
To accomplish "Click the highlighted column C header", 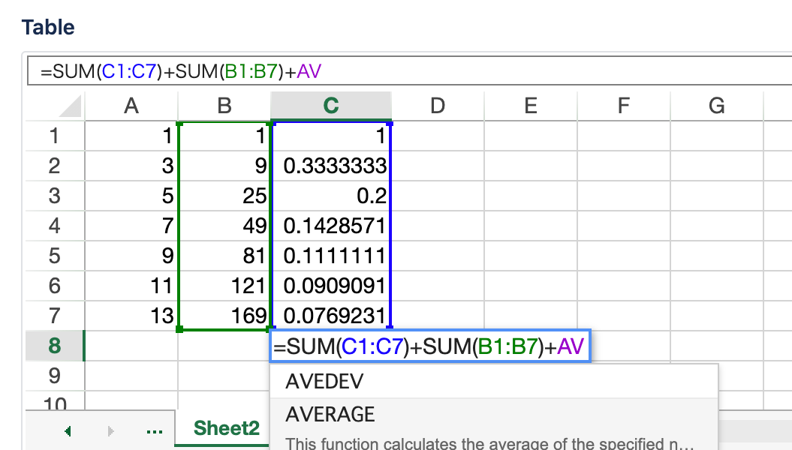I will 330,106.
